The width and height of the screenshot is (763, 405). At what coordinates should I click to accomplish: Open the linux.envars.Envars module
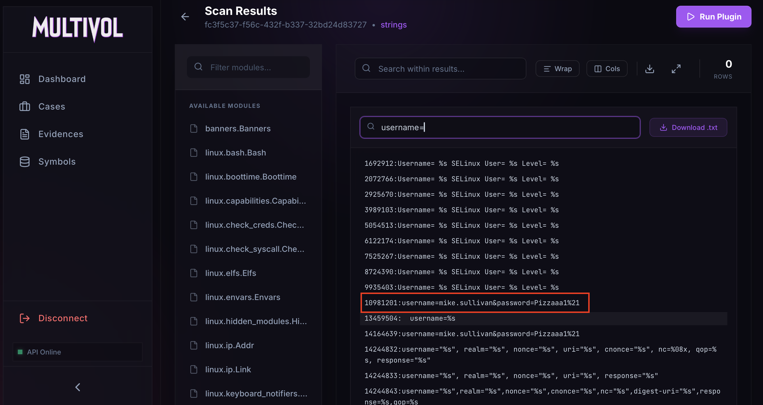pos(242,297)
